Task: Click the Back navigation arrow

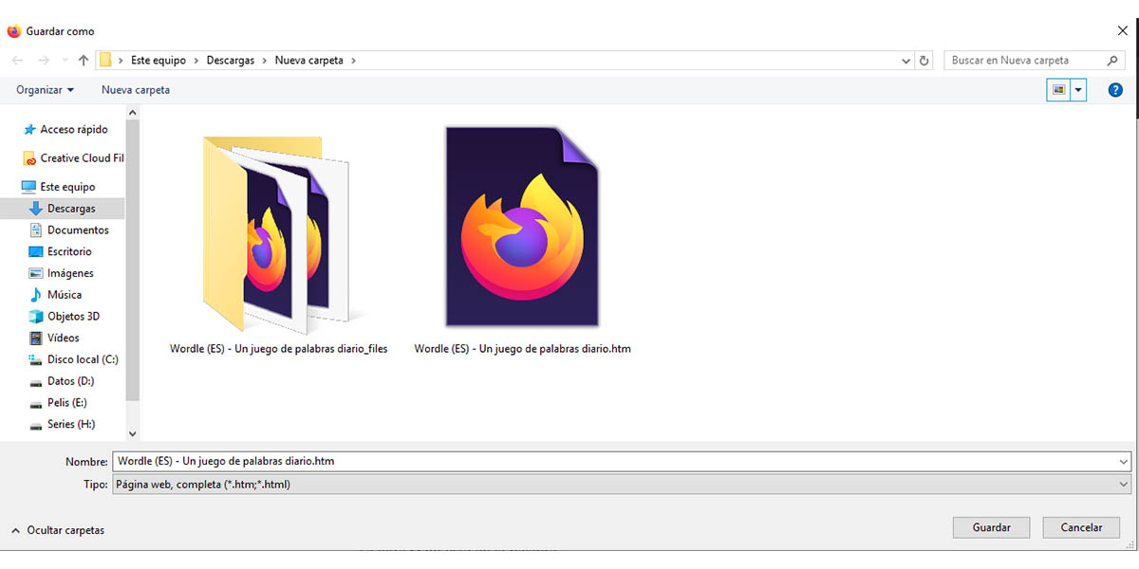Action: coord(17,60)
